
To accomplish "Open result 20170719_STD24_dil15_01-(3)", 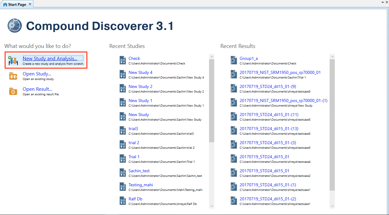I will click(x=268, y=143).
